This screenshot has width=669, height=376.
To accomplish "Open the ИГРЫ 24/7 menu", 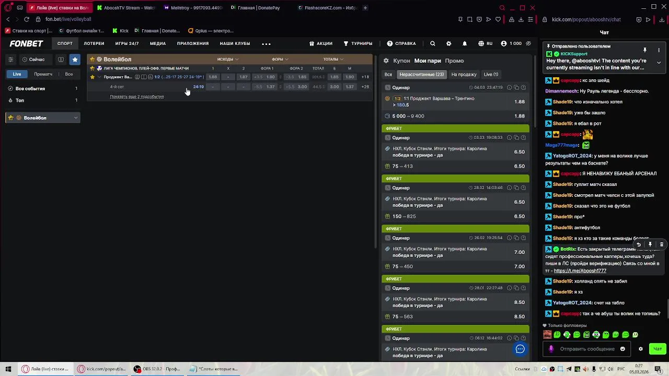I will coord(127,43).
